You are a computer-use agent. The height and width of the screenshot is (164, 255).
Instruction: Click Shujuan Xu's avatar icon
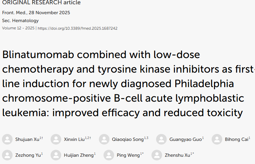(x=7, y=140)
